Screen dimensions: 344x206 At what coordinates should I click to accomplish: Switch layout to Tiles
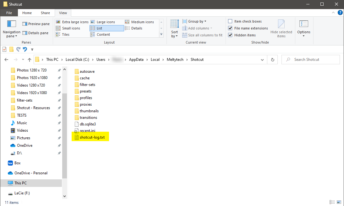63,34
